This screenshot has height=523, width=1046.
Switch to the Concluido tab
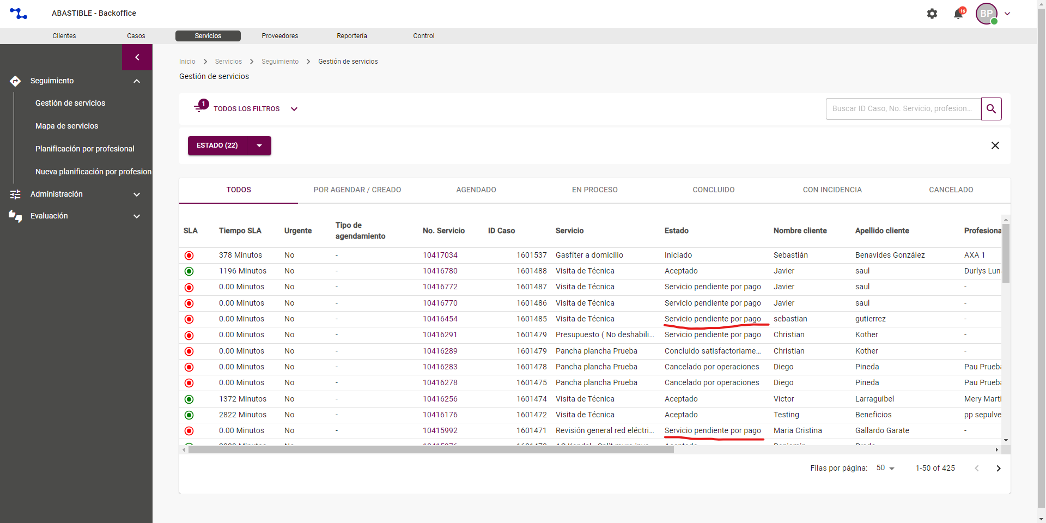[714, 190]
